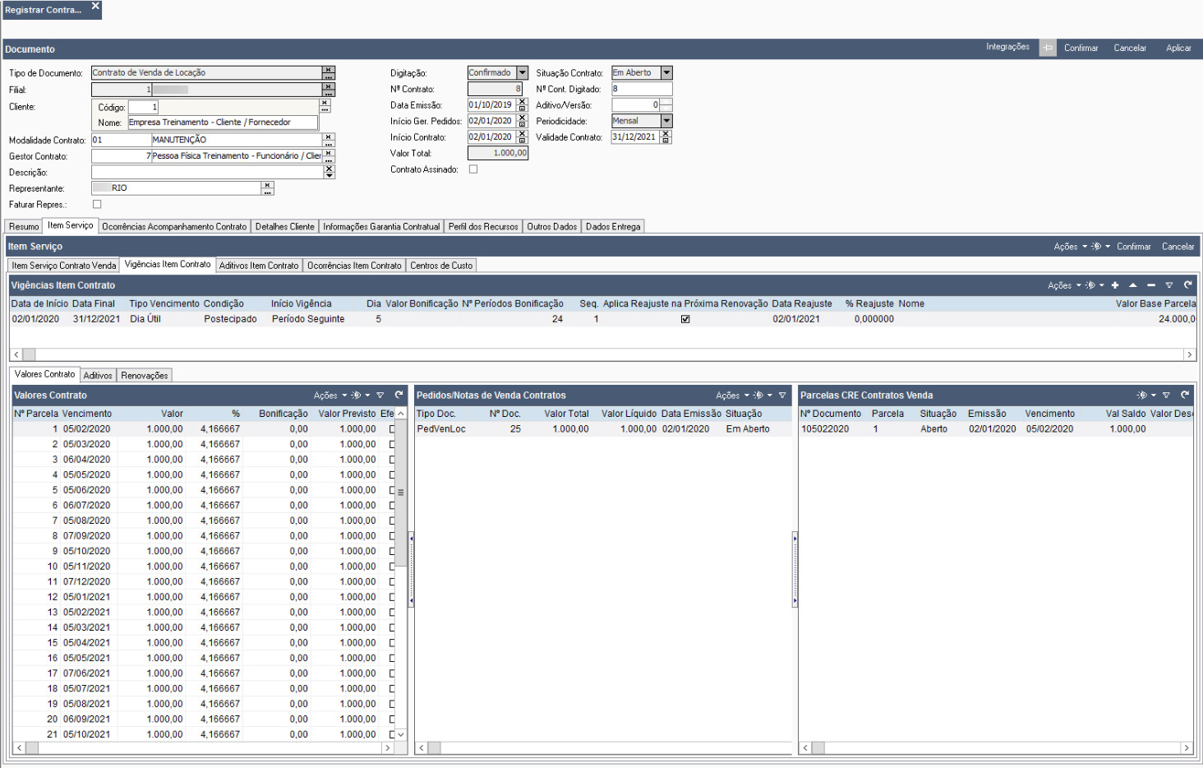Click the up arrow icon in Vigências header

coord(1133,285)
